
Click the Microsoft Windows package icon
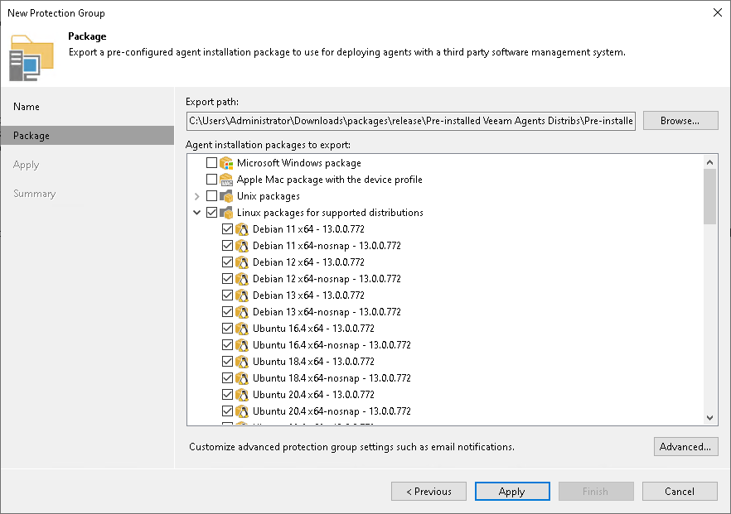tap(226, 163)
